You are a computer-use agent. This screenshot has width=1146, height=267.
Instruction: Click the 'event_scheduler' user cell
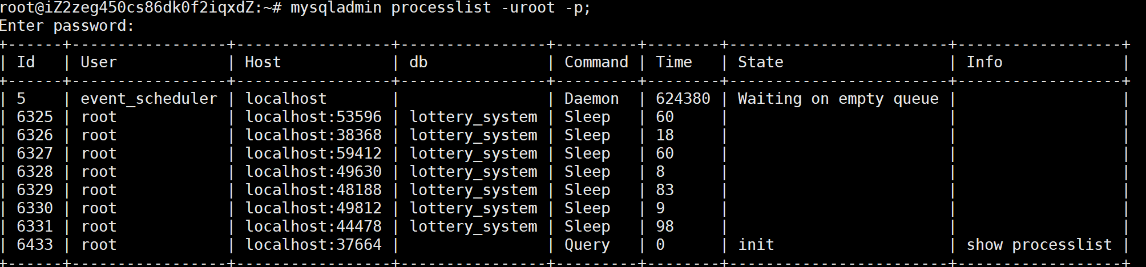(x=149, y=99)
